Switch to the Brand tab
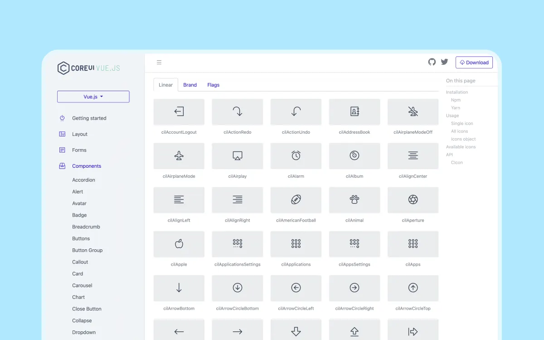This screenshot has height=340, width=544. tap(190, 85)
